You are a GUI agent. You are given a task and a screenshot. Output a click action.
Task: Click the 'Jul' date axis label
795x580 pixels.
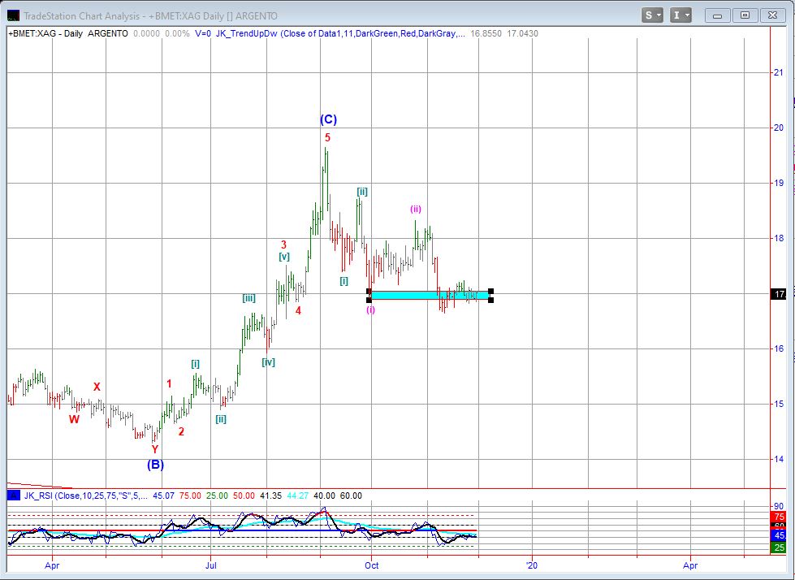click(x=211, y=565)
